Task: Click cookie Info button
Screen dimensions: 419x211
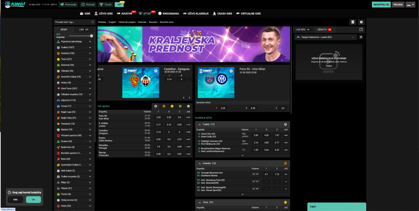Action: tap(16, 200)
